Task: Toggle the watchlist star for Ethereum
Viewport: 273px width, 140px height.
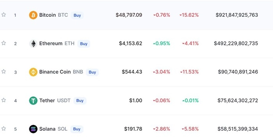Action: [x=4, y=43]
